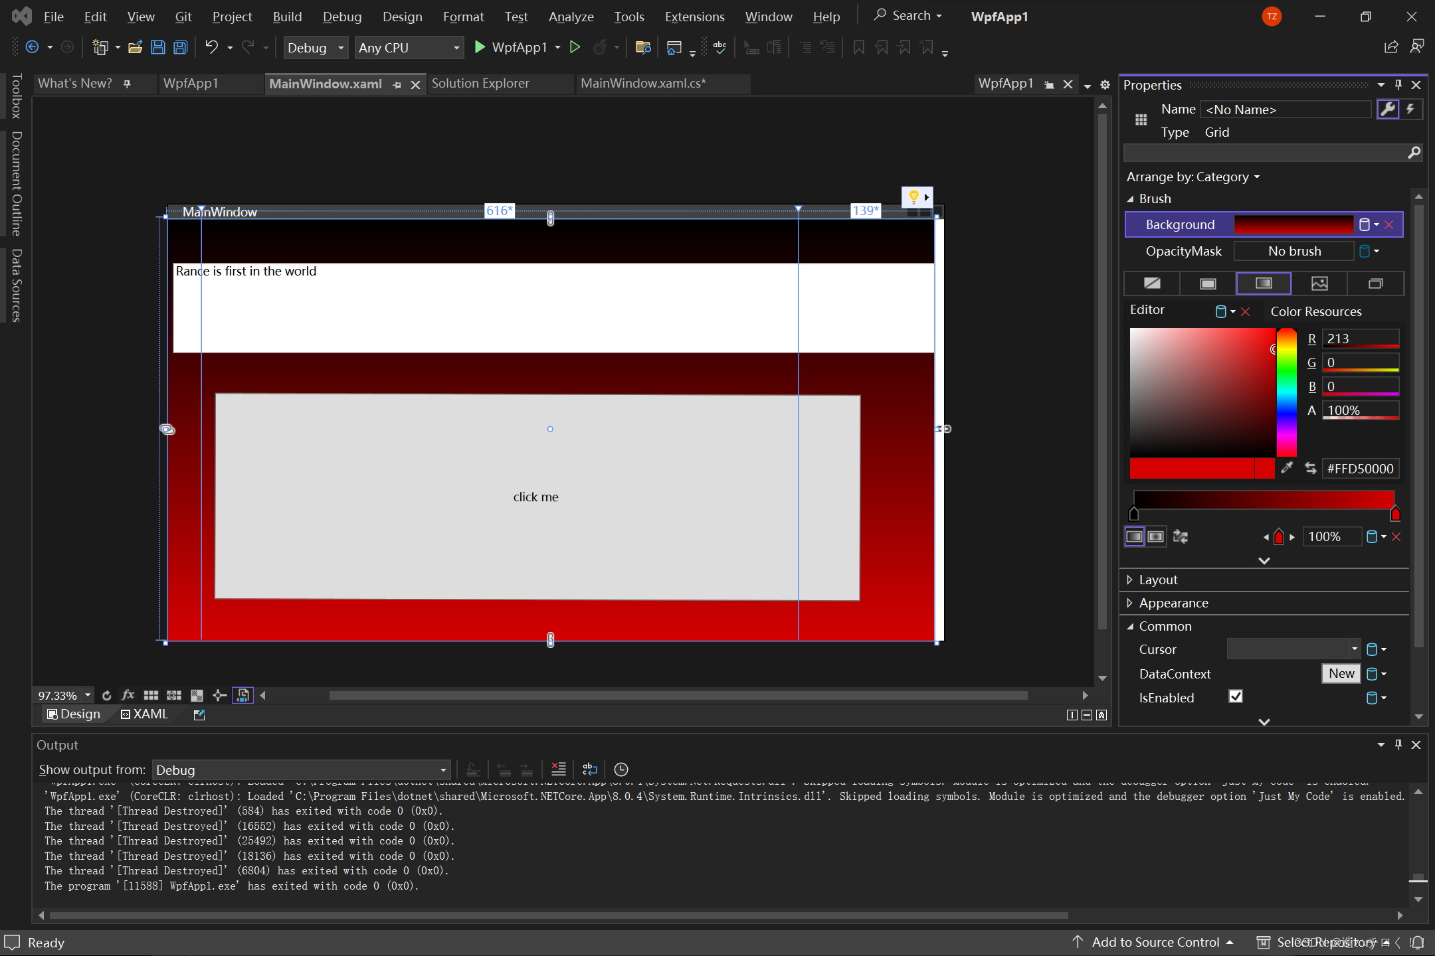Image resolution: width=1435 pixels, height=956 pixels.
Task: Open the Git menu
Action: (x=183, y=17)
